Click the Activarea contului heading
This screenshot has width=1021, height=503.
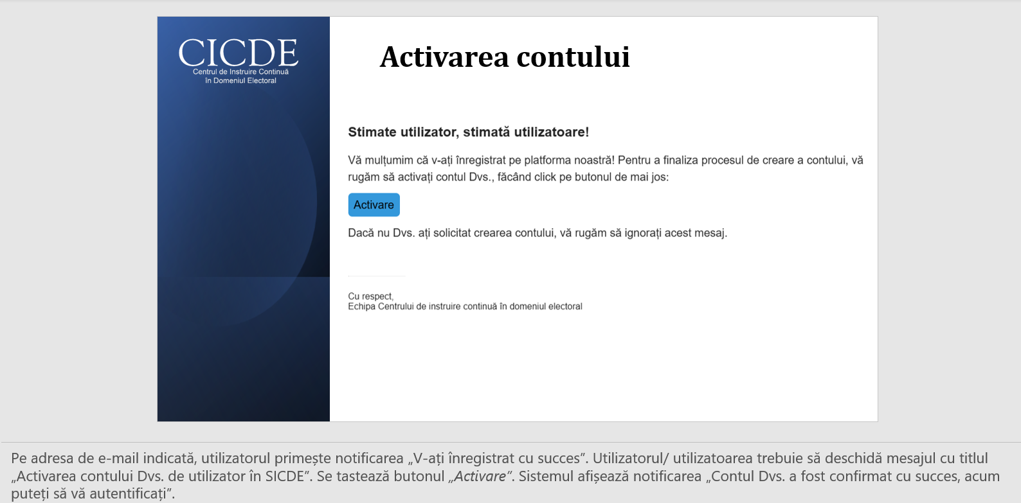[505, 57]
